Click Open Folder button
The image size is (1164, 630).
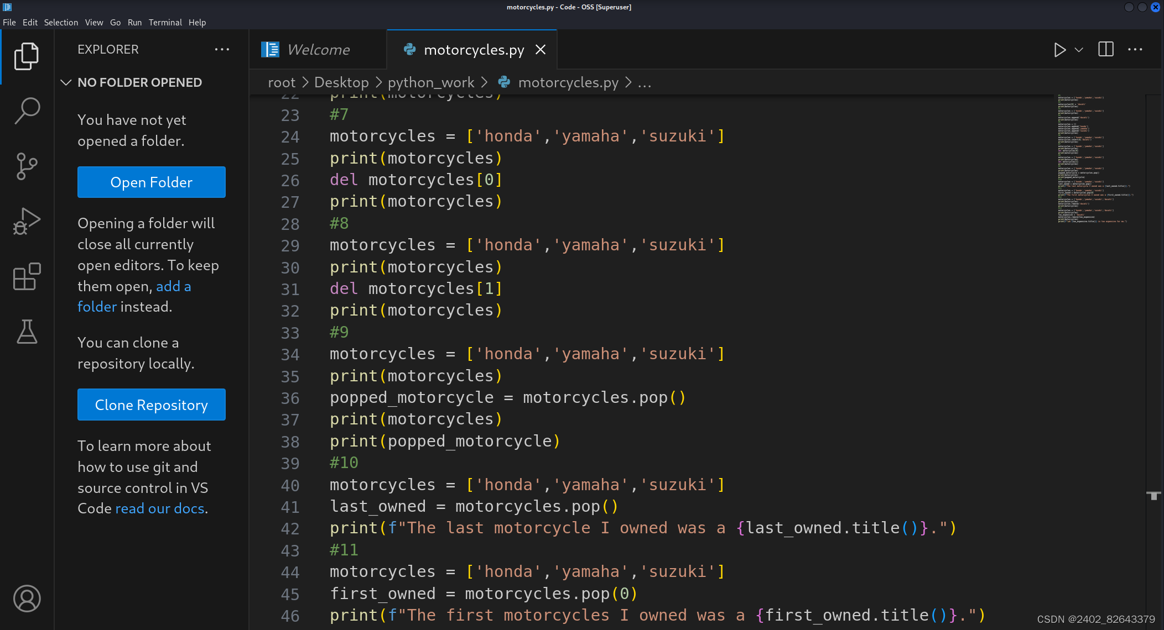pyautogui.click(x=152, y=182)
